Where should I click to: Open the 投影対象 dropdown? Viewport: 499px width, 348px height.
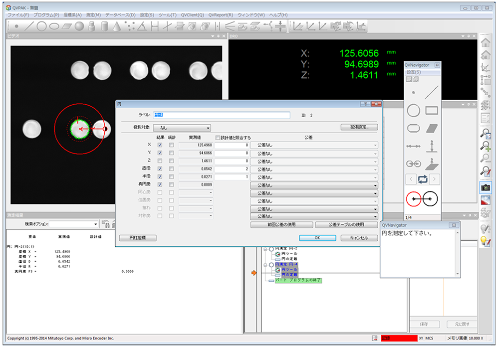[182, 128]
